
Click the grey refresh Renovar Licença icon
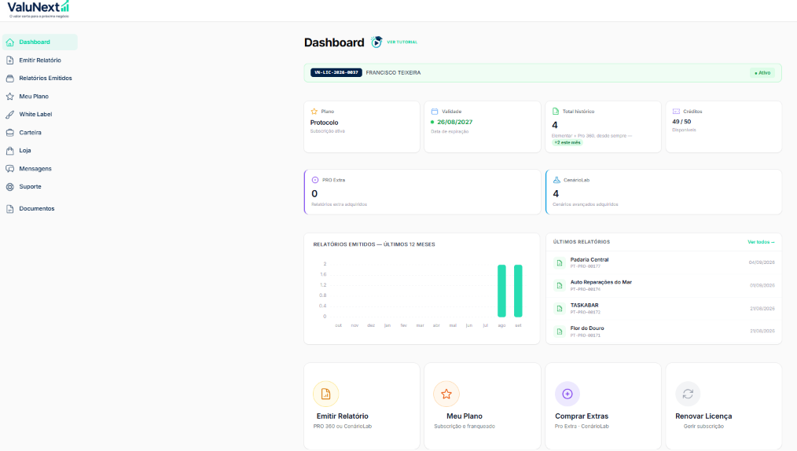[x=688, y=394]
